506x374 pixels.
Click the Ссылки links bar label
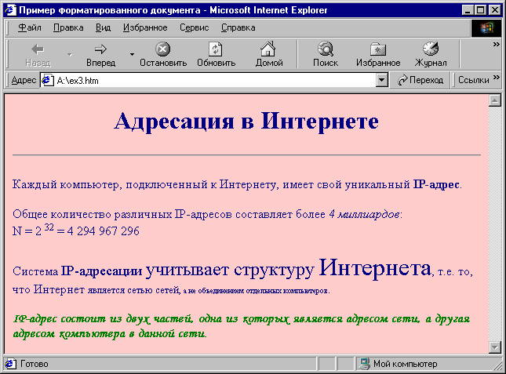(473, 80)
